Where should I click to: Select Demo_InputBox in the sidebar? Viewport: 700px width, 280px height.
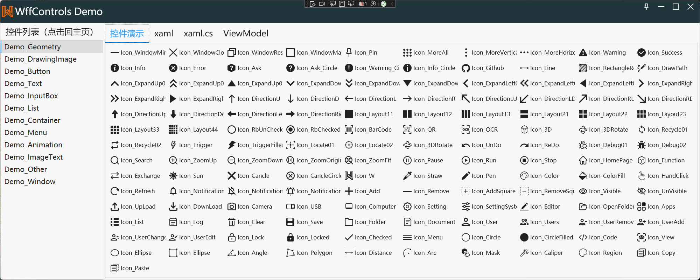52,96
